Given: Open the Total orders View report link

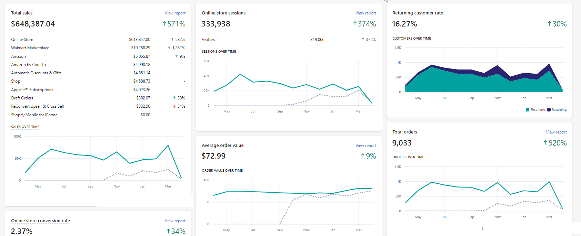Looking at the screenshot, I should (x=556, y=132).
